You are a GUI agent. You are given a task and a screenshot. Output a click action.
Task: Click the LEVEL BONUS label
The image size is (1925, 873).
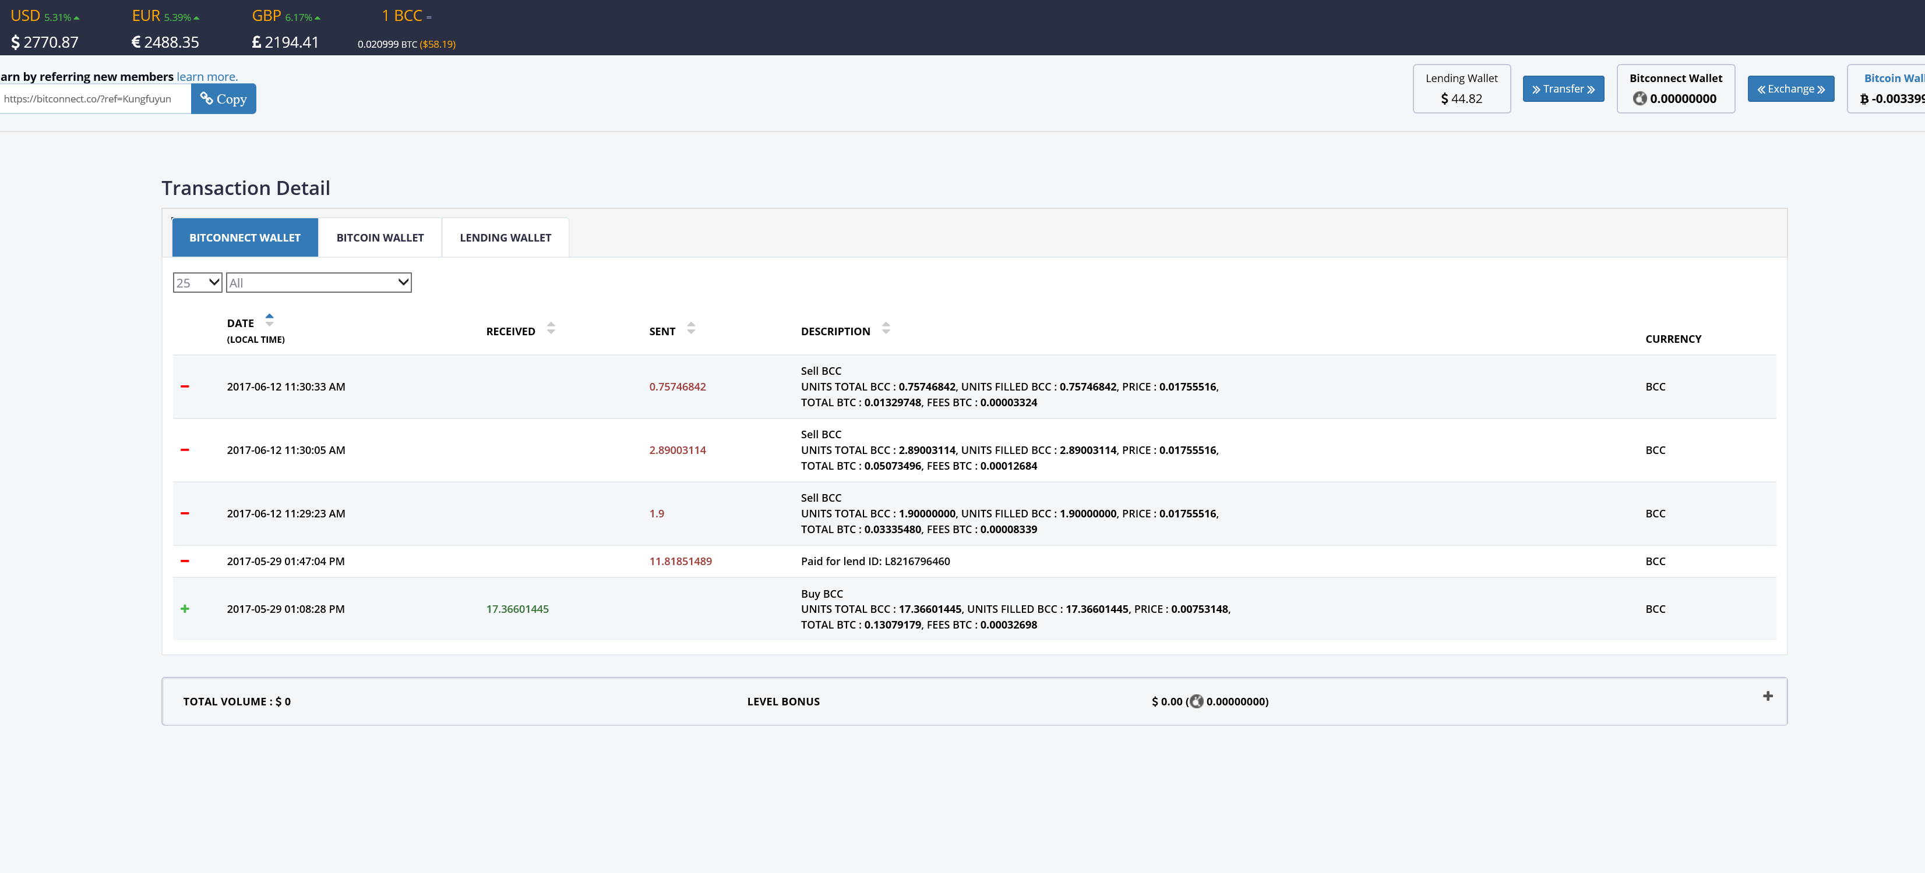(783, 702)
